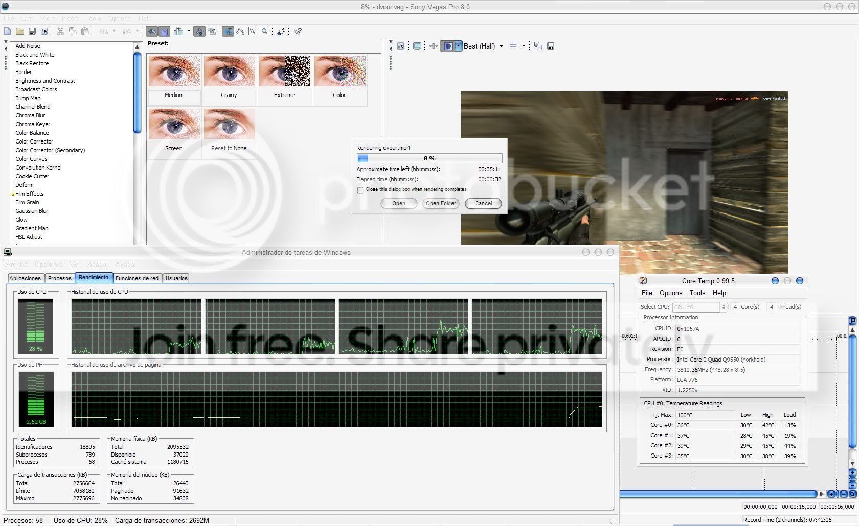Image resolution: width=859 pixels, height=526 pixels.
Task: Open the Select CPU dropdown in Core Temp
Action: coord(725,307)
